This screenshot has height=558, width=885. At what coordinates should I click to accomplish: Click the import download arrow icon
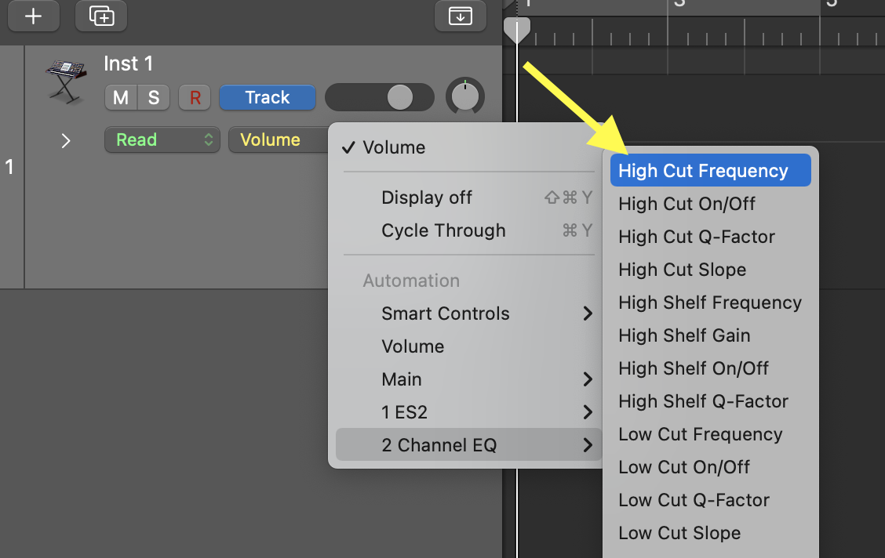pos(460,16)
